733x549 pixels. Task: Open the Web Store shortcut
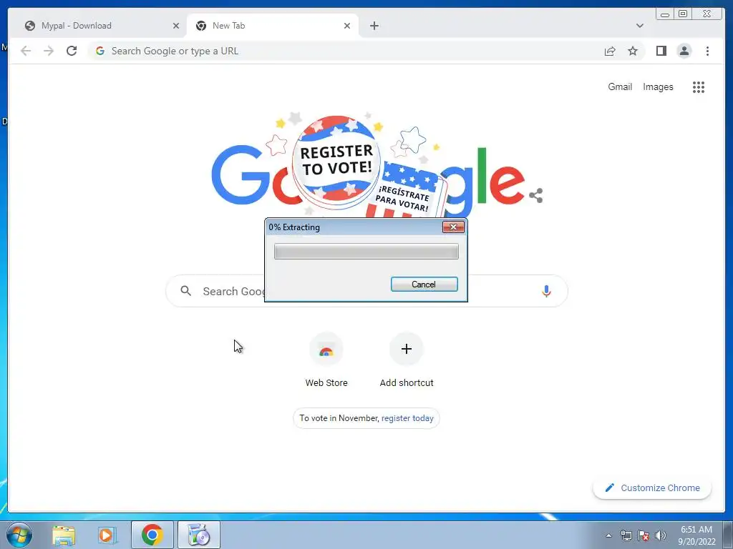tap(326, 360)
